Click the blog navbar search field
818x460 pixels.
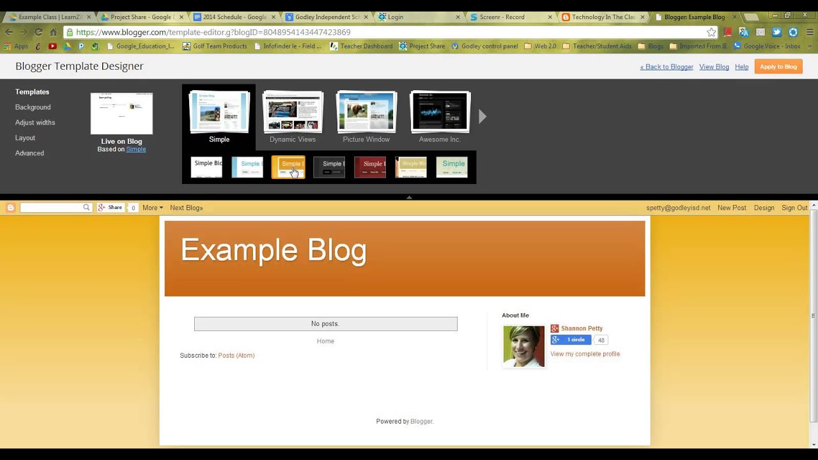(51, 208)
